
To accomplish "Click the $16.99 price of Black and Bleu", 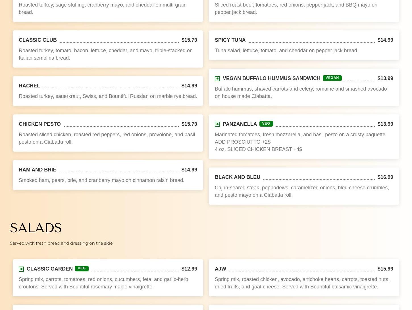I will pyautogui.click(x=385, y=177).
